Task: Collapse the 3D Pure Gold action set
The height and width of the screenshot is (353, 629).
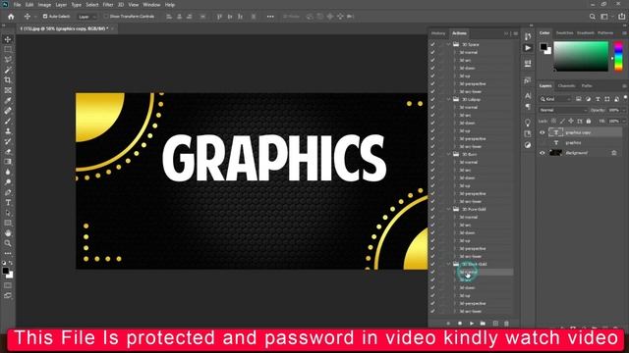Action: [448, 209]
